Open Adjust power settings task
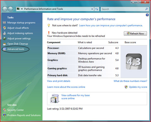This screenshot has width=151, height=122. (x=19, y=39)
